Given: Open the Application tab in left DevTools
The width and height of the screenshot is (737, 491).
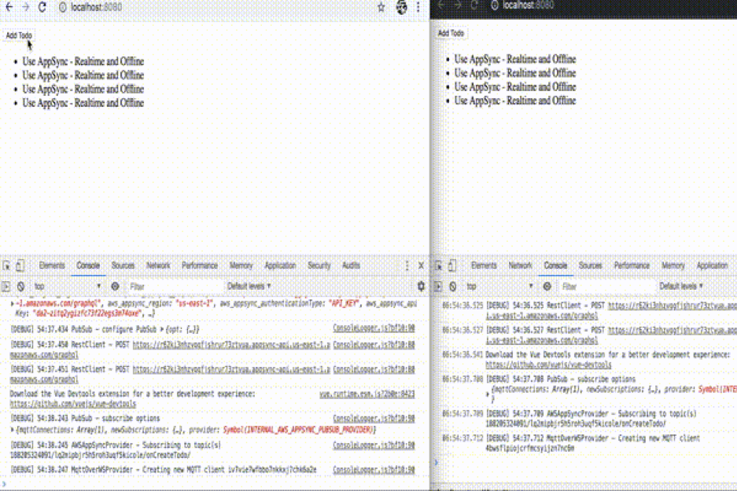Looking at the screenshot, I should [x=280, y=266].
